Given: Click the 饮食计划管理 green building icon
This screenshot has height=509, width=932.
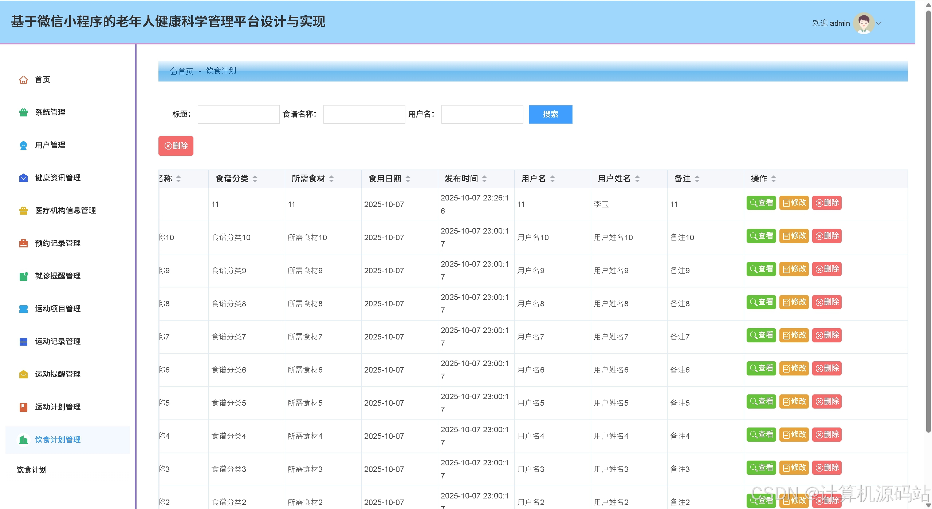Looking at the screenshot, I should tap(23, 440).
